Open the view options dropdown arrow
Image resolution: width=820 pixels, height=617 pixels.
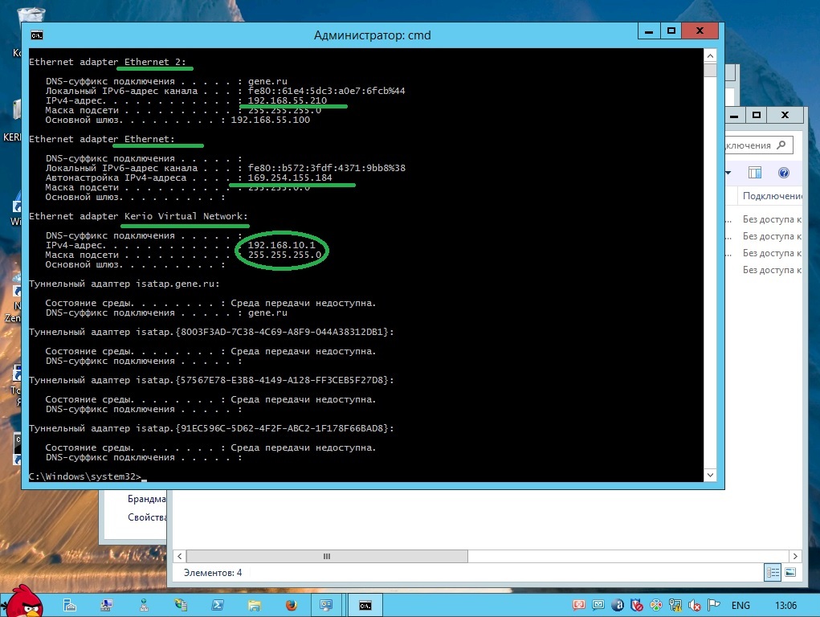[728, 173]
